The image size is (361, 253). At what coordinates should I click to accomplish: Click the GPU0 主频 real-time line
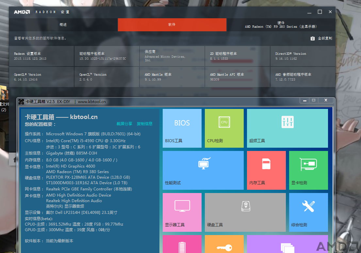[67, 230]
